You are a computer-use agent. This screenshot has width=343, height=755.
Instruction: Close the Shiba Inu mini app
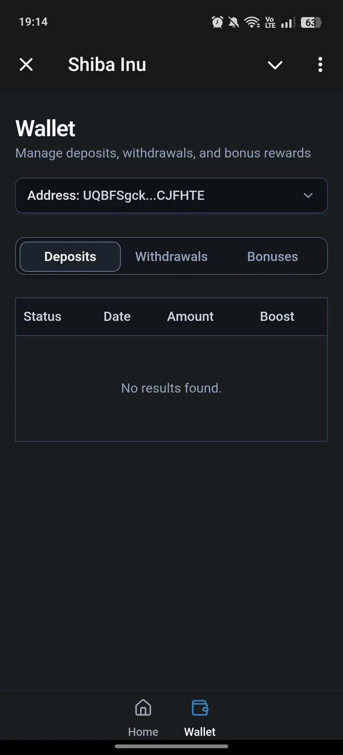click(x=26, y=64)
